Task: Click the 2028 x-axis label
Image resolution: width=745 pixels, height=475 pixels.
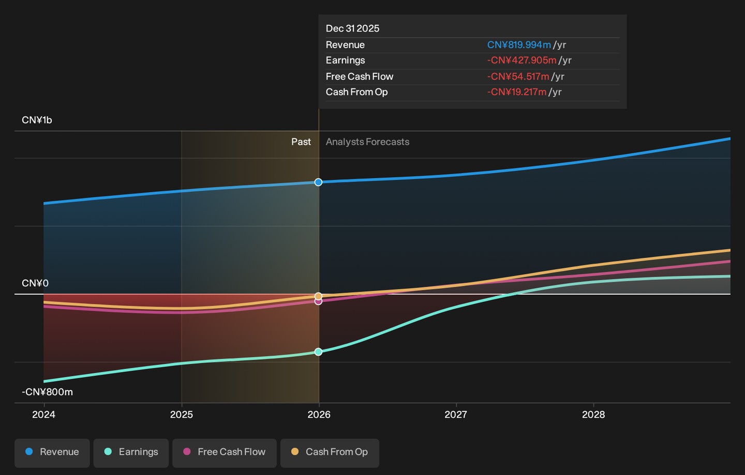Action: (x=593, y=415)
